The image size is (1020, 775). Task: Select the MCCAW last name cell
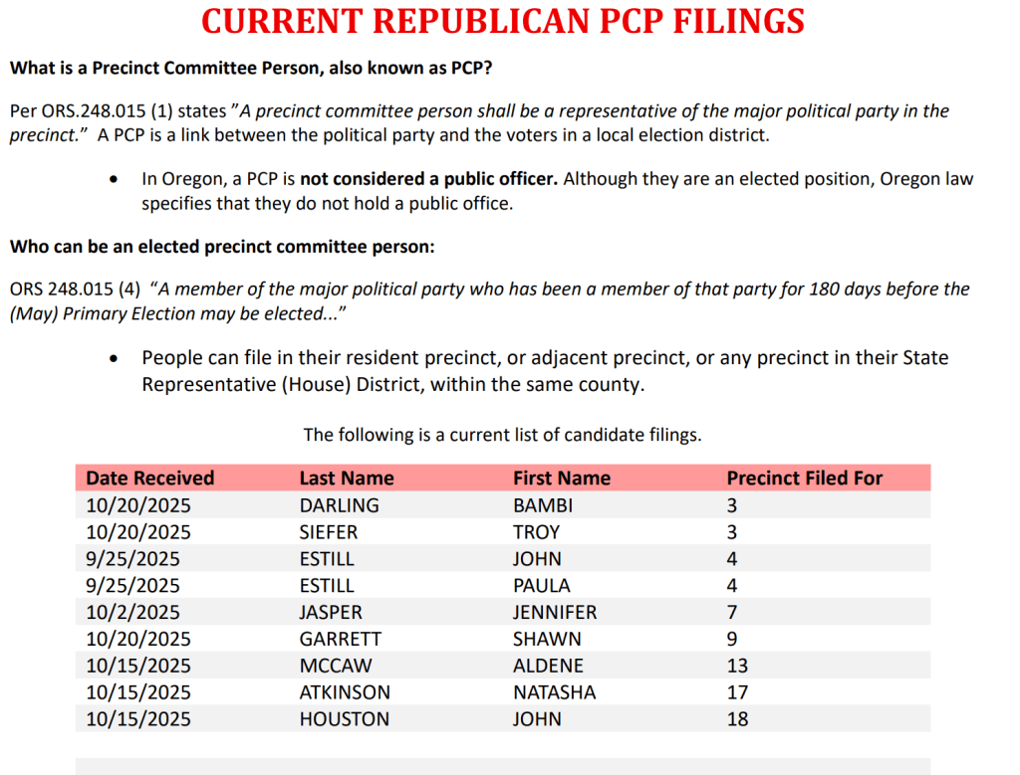[334, 666]
